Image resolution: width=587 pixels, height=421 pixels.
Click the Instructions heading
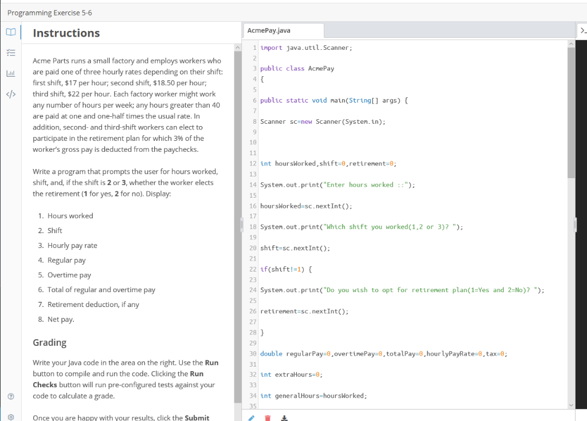point(66,33)
